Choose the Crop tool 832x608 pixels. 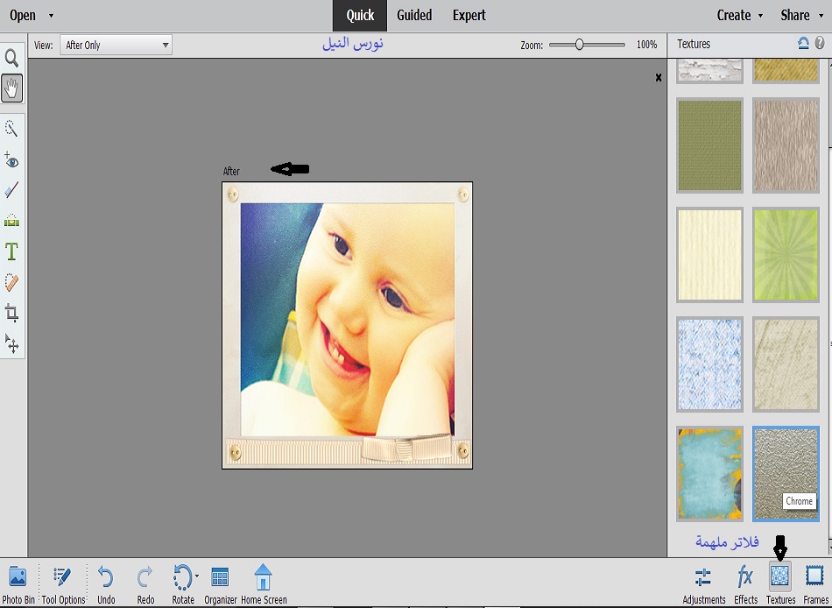[12, 313]
